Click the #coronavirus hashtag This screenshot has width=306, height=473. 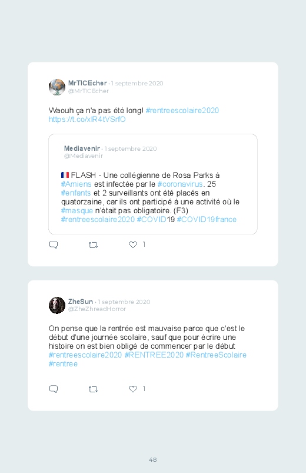click(180, 184)
